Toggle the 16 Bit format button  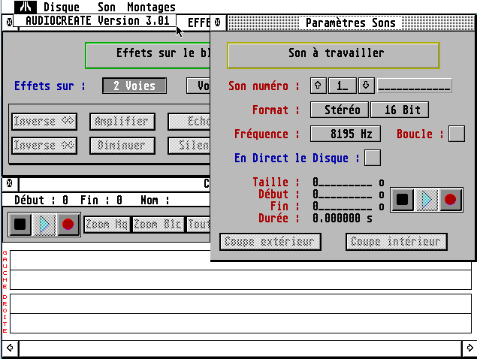tap(400, 110)
